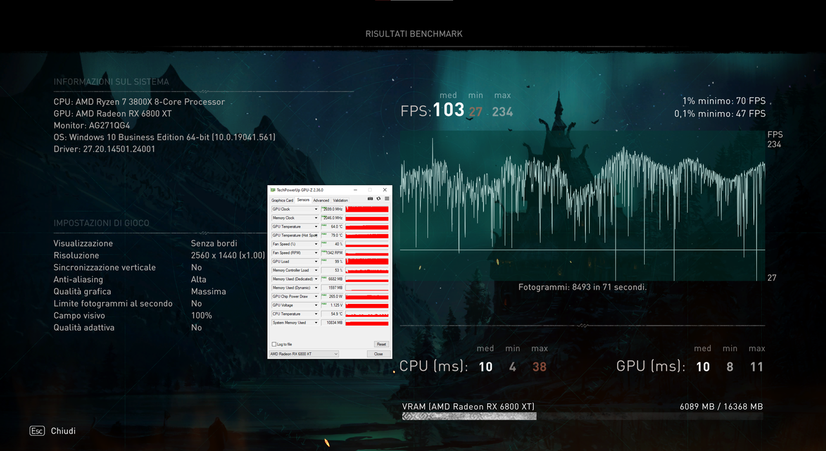Screen dimensions: 826x451
Task: Click the GPU-Z refresh icon
Action: click(378, 199)
